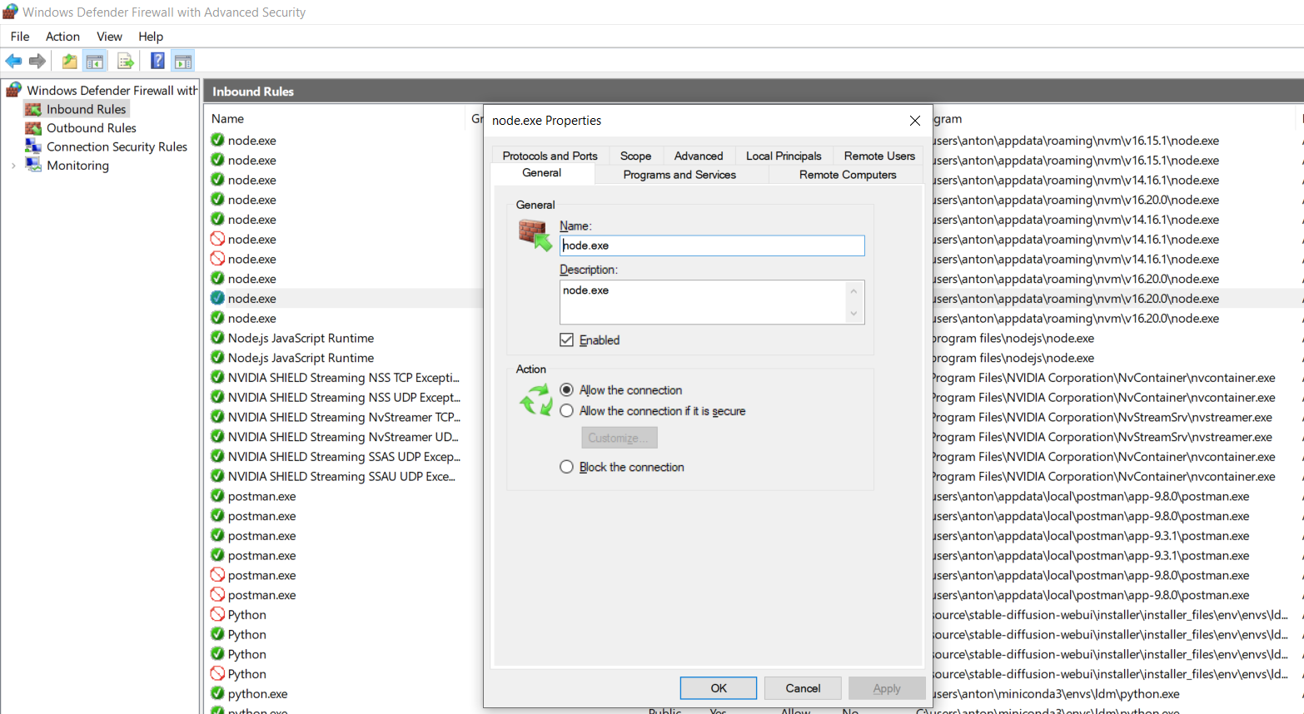
Task: Toggle the action pane visibility icon
Action: (x=182, y=60)
